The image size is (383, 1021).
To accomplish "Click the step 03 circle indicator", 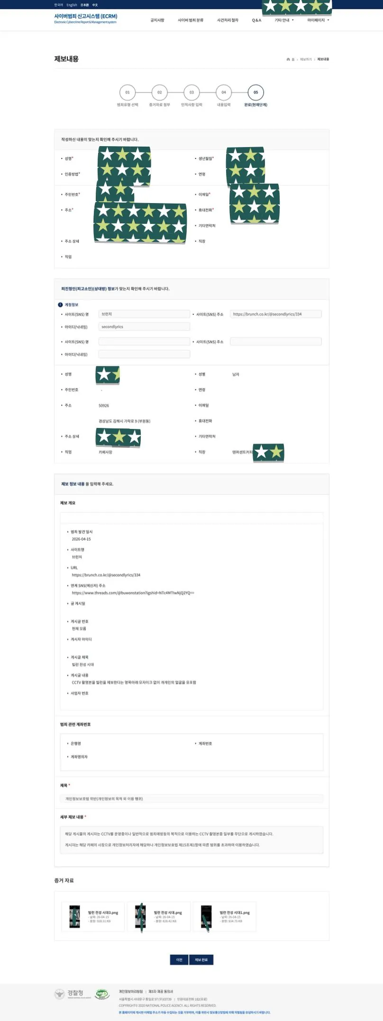I will [191, 93].
